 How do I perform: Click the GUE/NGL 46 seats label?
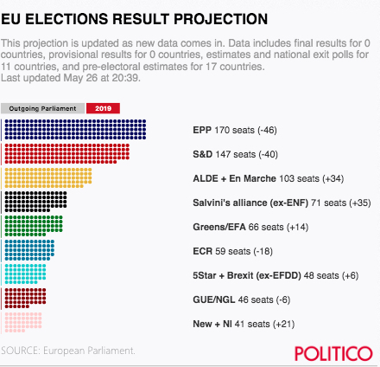tap(242, 299)
